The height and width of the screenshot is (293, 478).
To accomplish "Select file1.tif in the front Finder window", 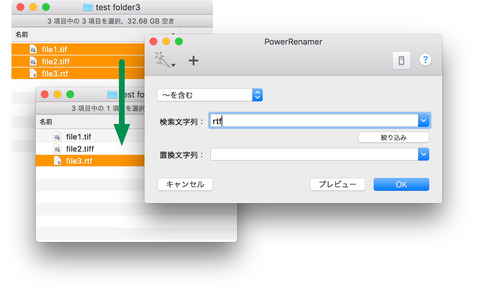I will 78,137.
